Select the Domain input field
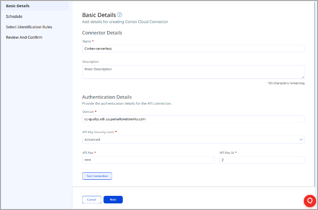318x210 pixels. click(193, 119)
